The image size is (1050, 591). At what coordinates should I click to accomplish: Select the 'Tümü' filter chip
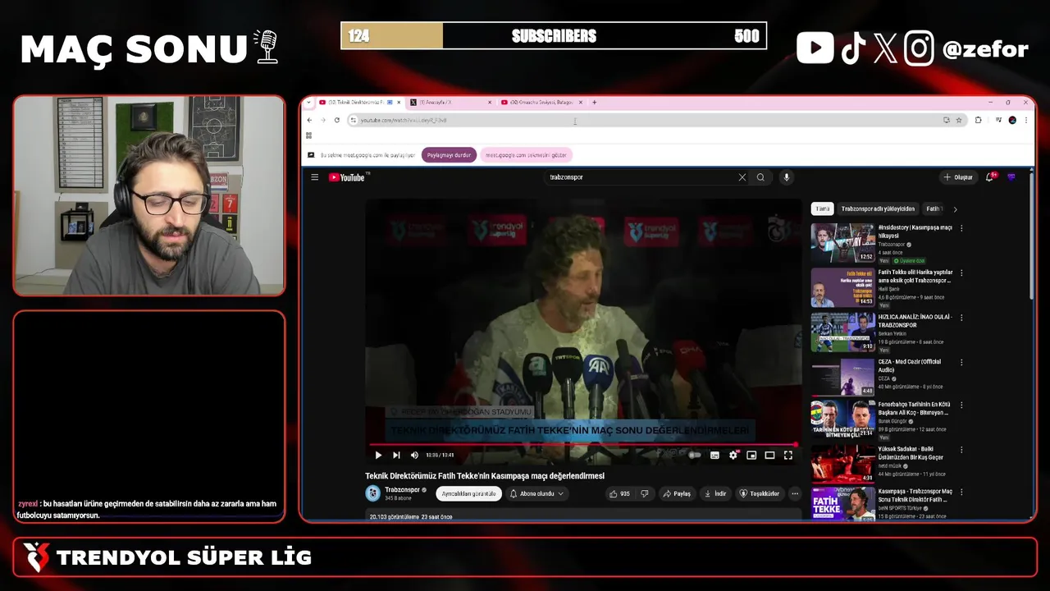pos(822,208)
